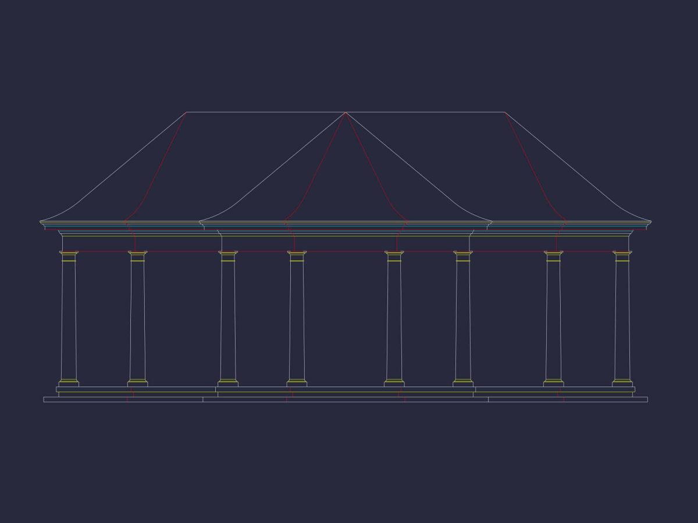Click the second column from the left
Screen dimensions: 698x523
(137, 320)
